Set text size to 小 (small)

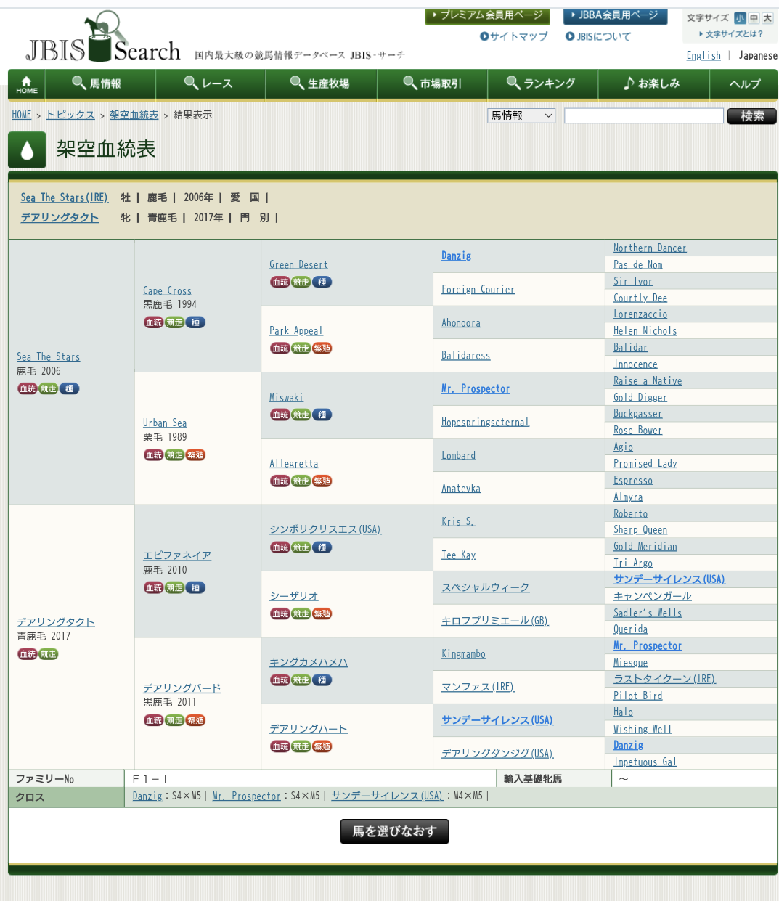click(x=740, y=18)
